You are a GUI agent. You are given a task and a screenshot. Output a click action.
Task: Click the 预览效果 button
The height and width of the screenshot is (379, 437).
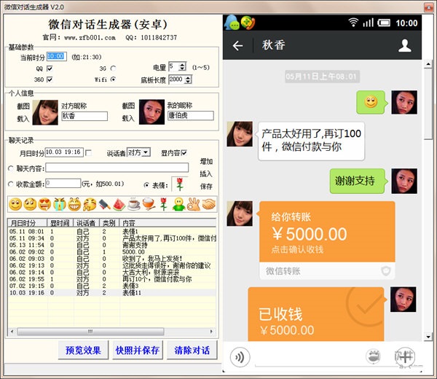point(83,350)
